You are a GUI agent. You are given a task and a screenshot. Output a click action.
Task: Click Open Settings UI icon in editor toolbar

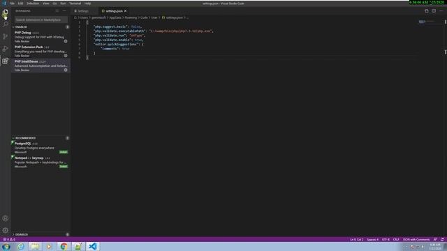pyautogui.click(x=427, y=11)
